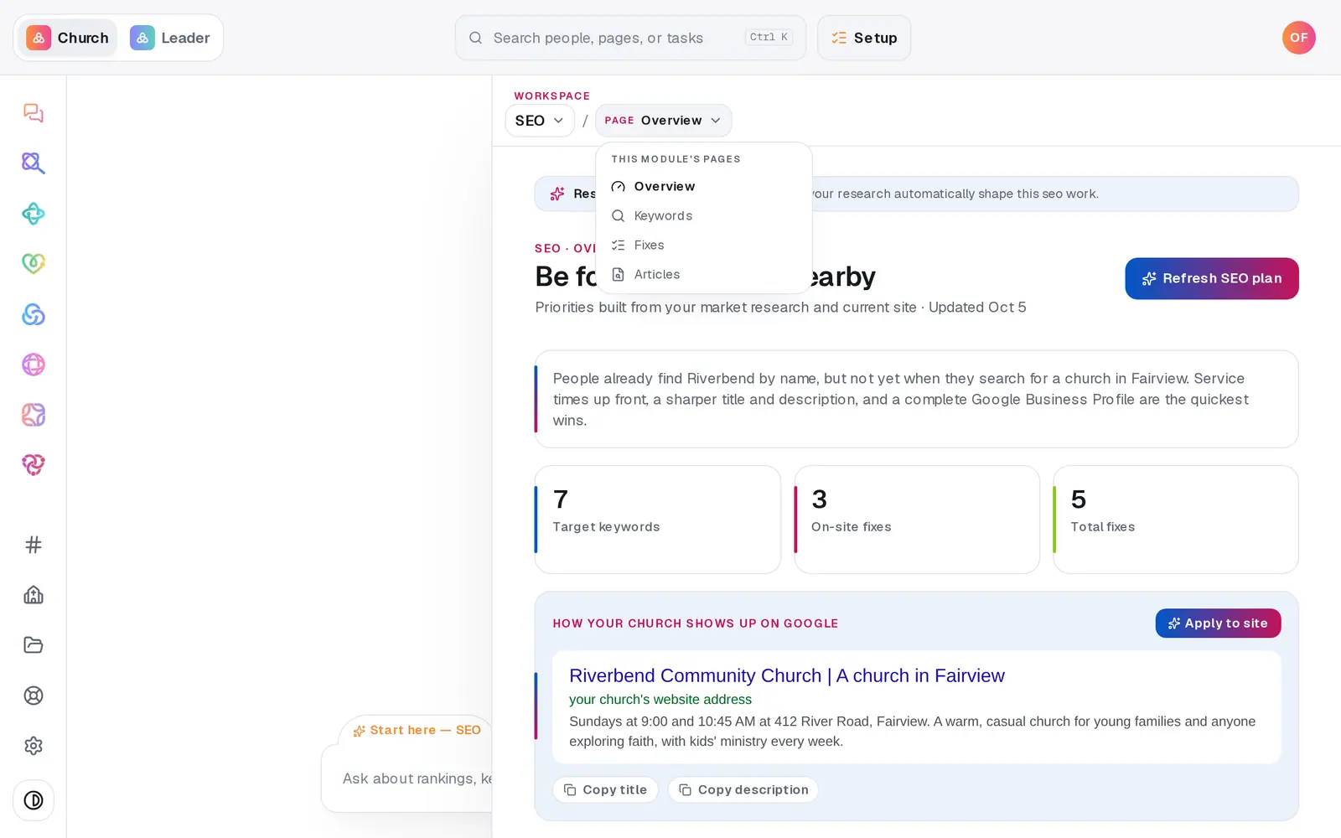1341x838 pixels.
Task: Select Keywords in the module pages menu
Action: point(703,216)
